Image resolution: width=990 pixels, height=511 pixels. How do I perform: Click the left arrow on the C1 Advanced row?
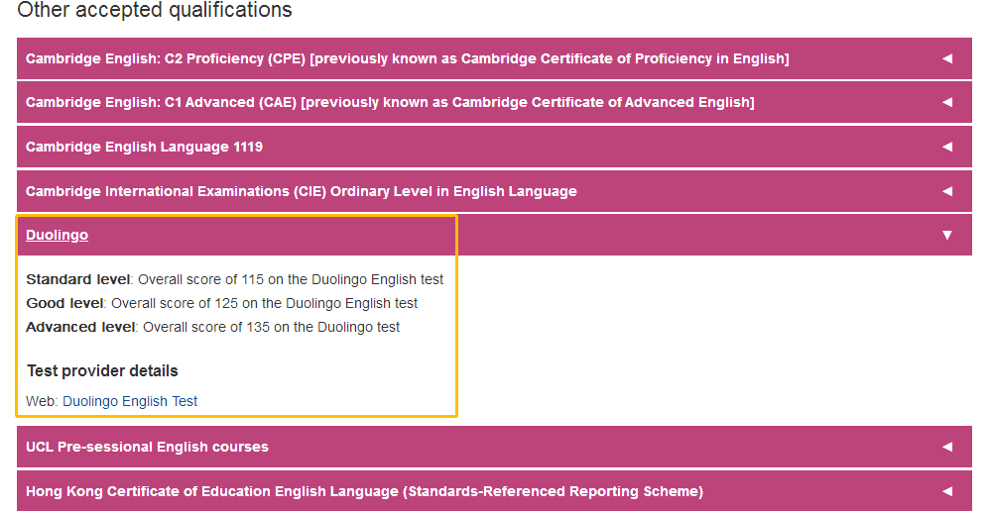[947, 102]
